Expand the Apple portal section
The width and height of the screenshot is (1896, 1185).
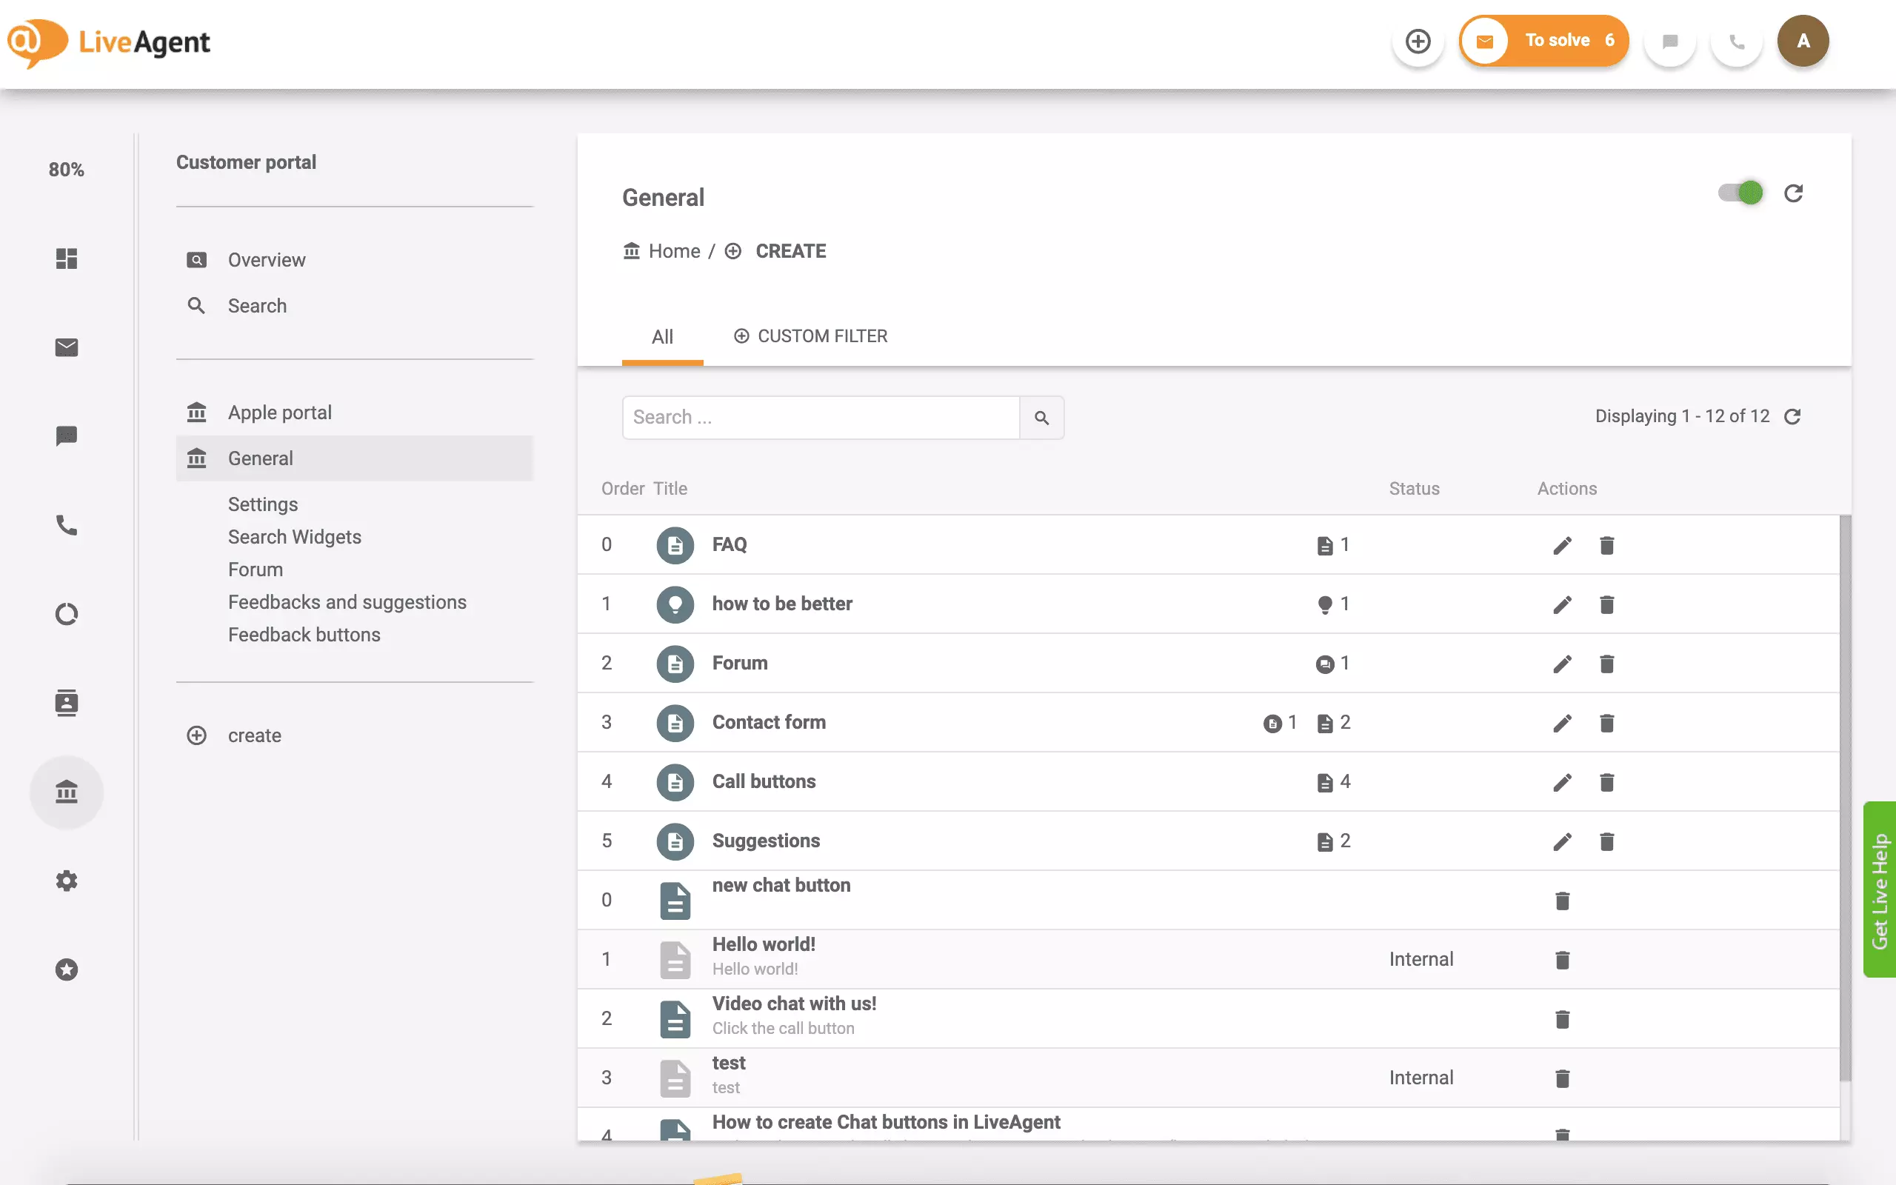(279, 412)
